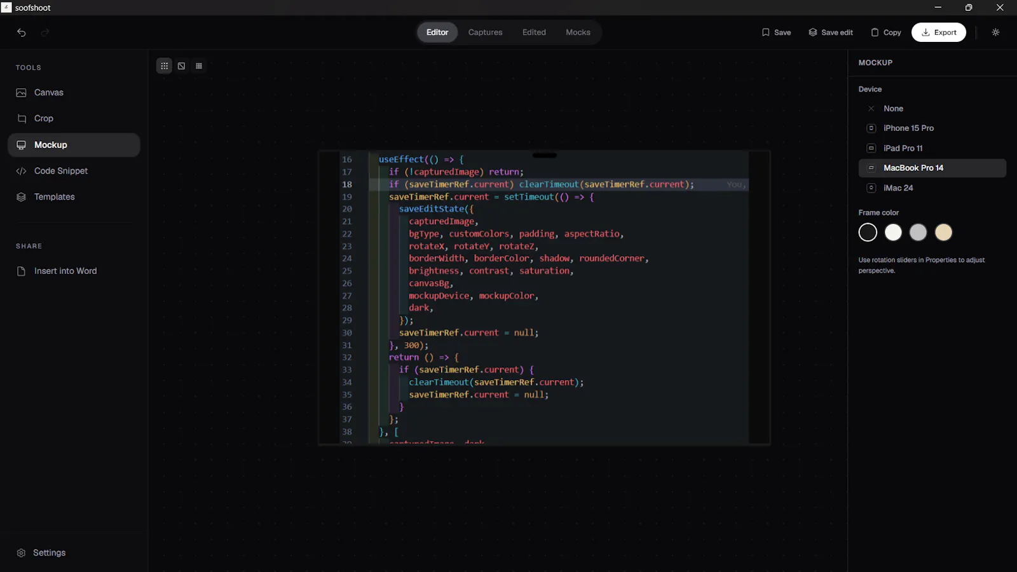Image resolution: width=1017 pixels, height=572 pixels.
Task: Copy the image with Copy button
Action: pyautogui.click(x=886, y=32)
